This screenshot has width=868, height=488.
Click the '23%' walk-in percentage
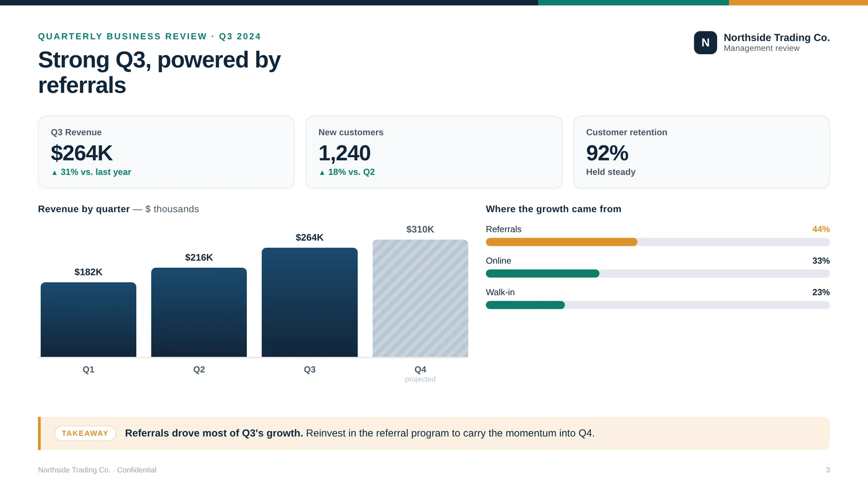point(821,292)
